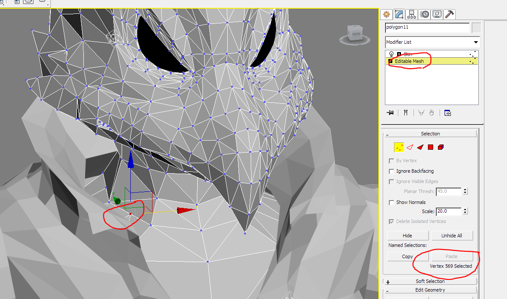This screenshot has height=299, width=507.
Task: Select Edge sub-object mode
Action: coord(409,147)
